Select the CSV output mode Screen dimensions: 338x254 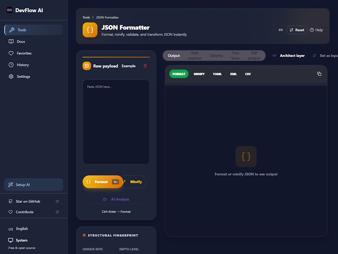click(x=248, y=74)
